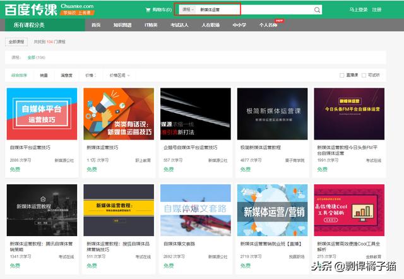404x279 pixels.
Task: Click 1.1万 次学习 count text
Action: (x=97, y=160)
